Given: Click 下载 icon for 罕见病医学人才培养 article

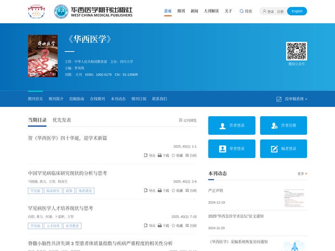Looking at the screenshot, I should click(x=160, y=225).
